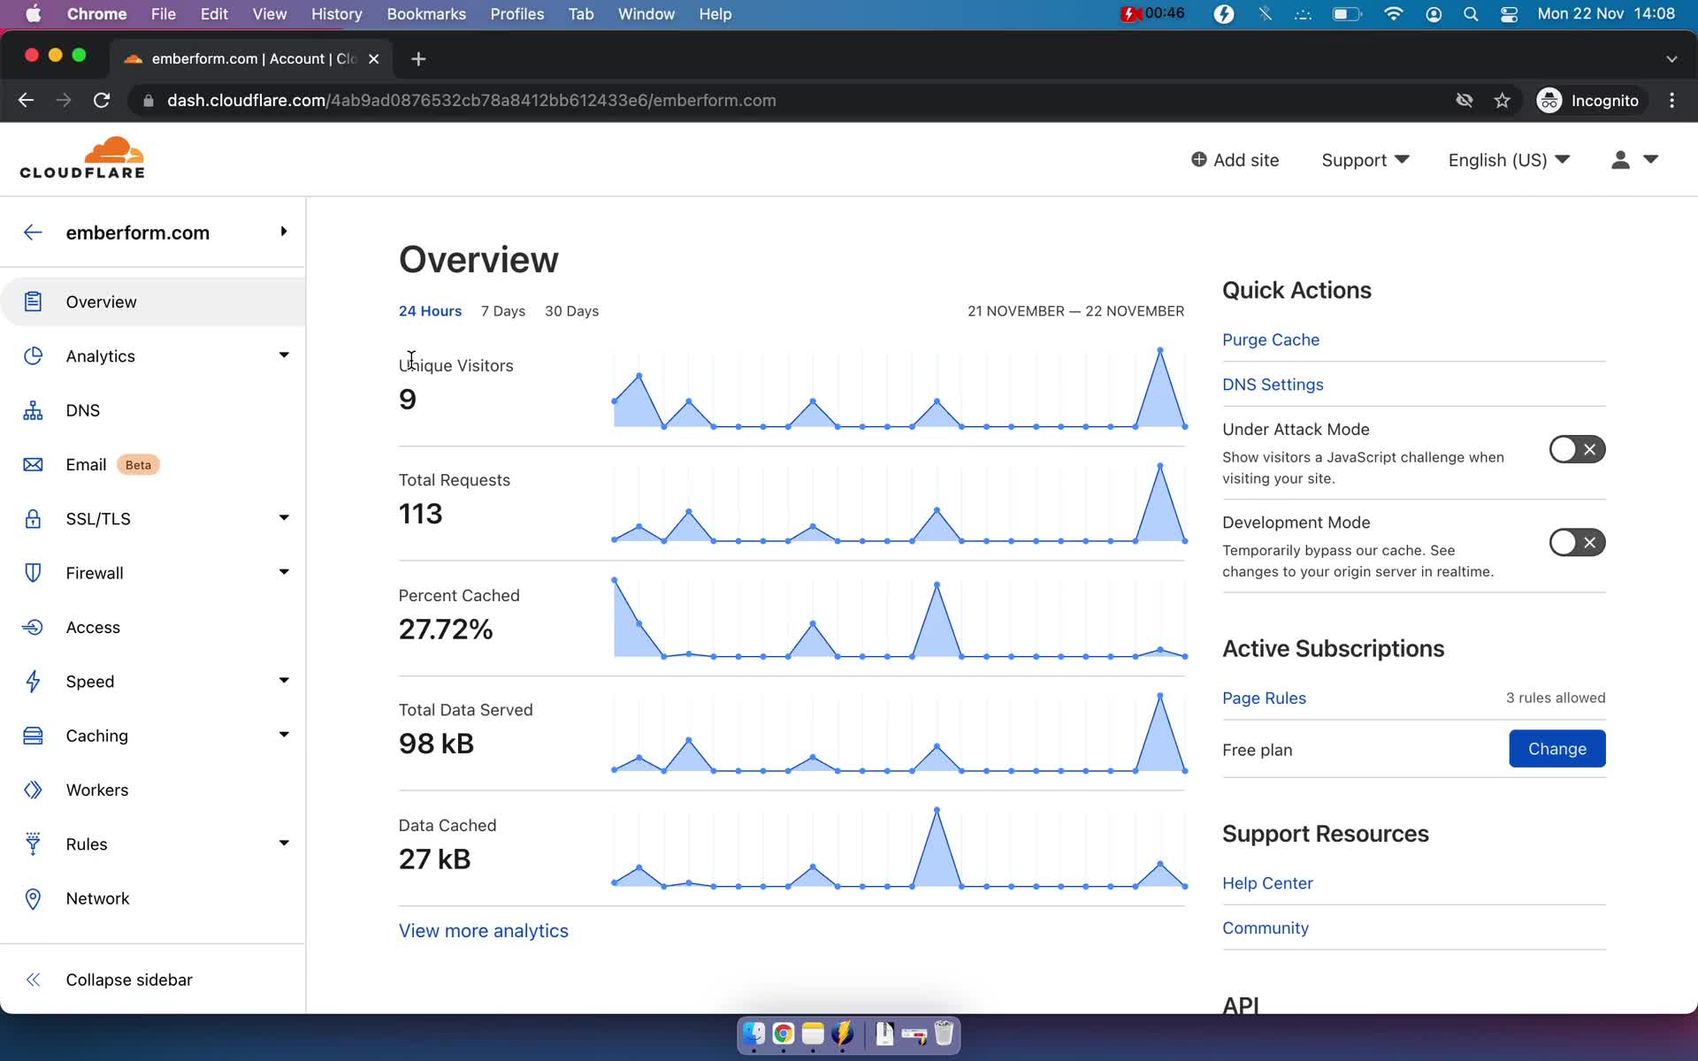
Task: Click the Purge Cache quick action
Action: (1270, 340)
